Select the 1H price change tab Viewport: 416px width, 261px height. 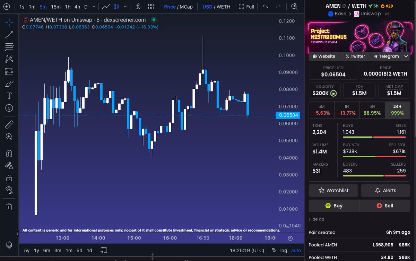click(x=347, y=110)
